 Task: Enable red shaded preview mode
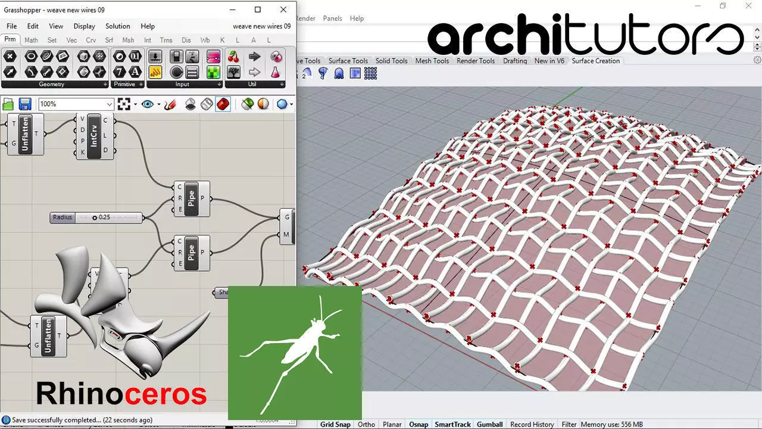223,104
